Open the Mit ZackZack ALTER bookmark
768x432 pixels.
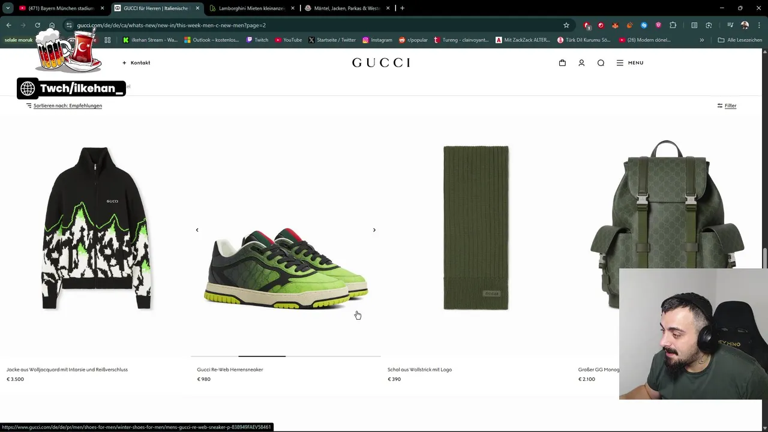tap(523, 40)
